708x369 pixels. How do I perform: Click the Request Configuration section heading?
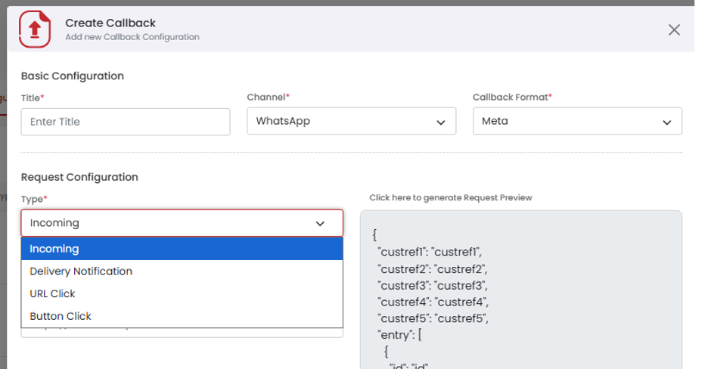click(79, 177)
